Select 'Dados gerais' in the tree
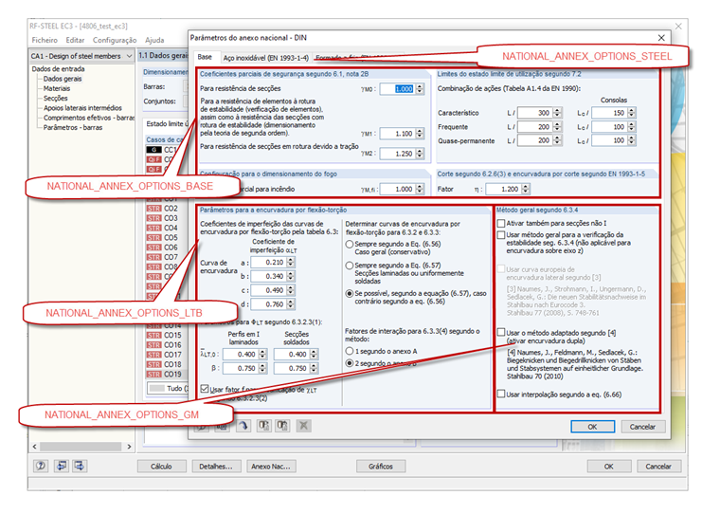Viewport: 720px width, 514px height. click(x=63, y=79)
